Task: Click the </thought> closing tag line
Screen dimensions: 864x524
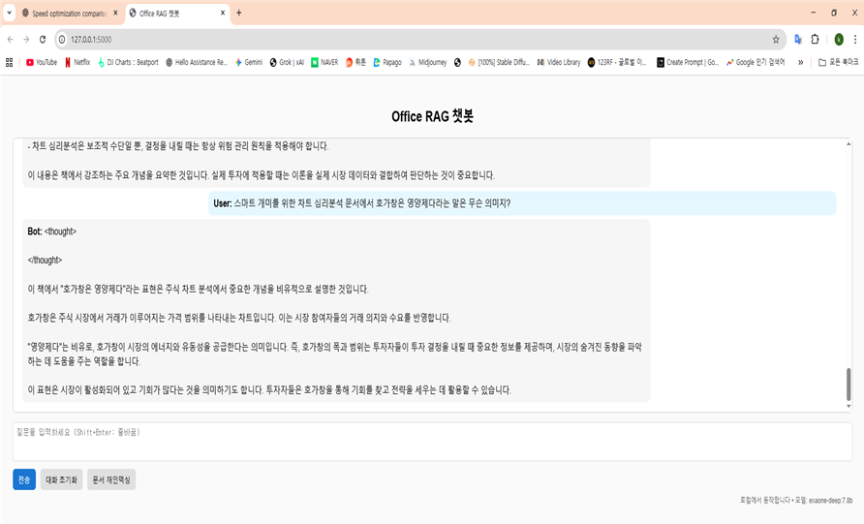Action: 45,261
